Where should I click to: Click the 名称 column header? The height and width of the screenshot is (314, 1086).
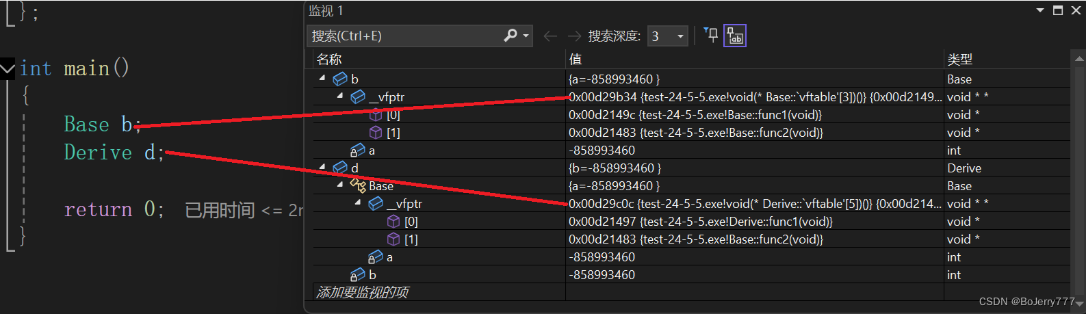[439, 60]
